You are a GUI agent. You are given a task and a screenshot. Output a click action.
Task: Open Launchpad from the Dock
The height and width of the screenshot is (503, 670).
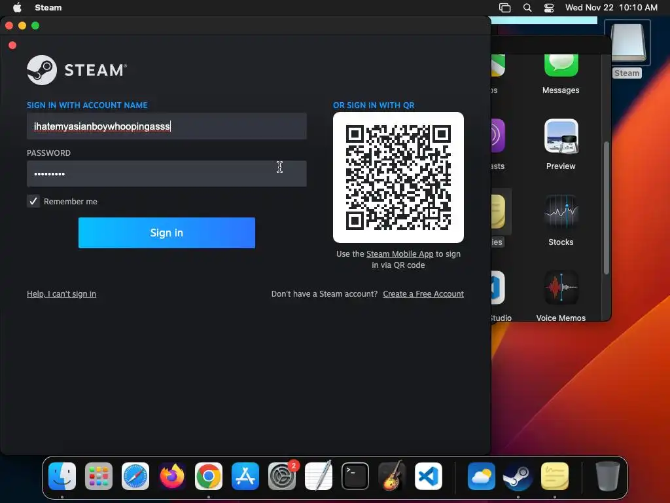pos(99,476)
